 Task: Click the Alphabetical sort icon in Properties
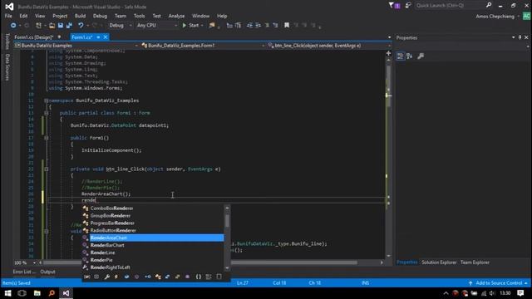coord(410,56)
